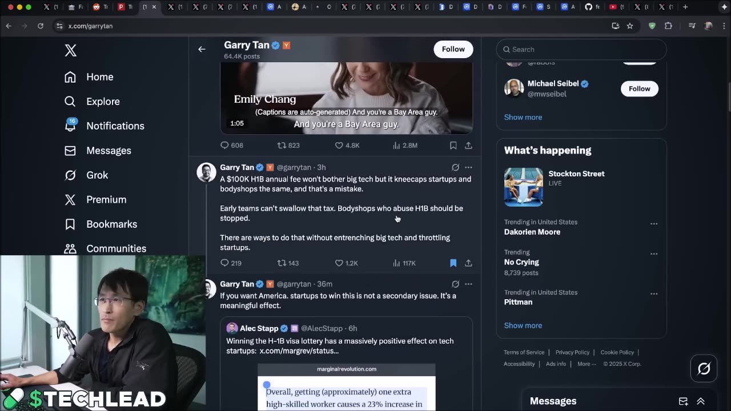731x411 pixels.
Task: Open a new browser tab
Action: [x=685, y=7]
